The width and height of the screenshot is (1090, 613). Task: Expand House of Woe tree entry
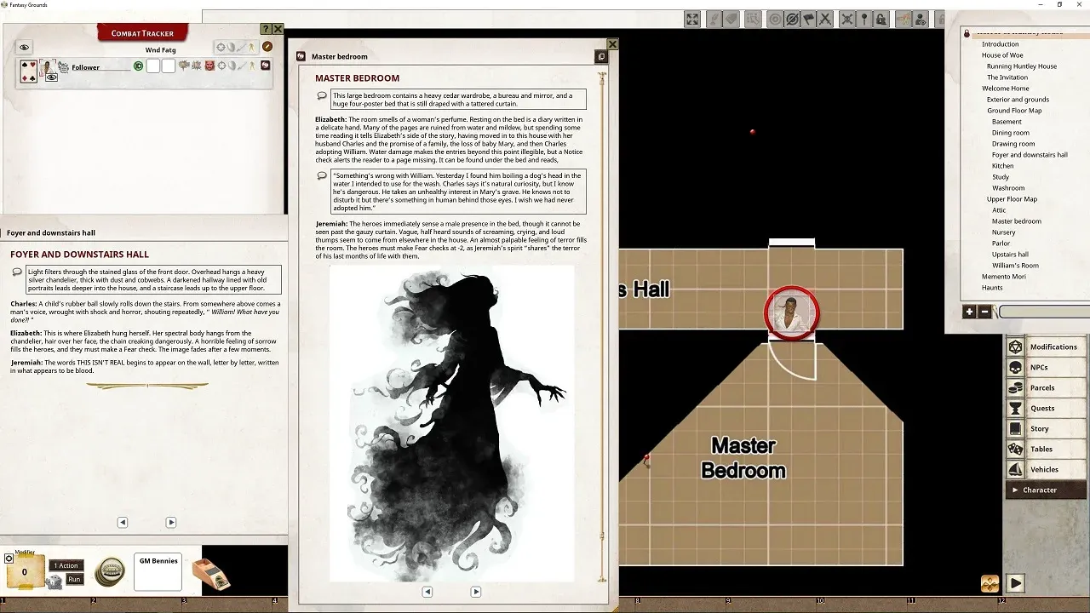1002,55
